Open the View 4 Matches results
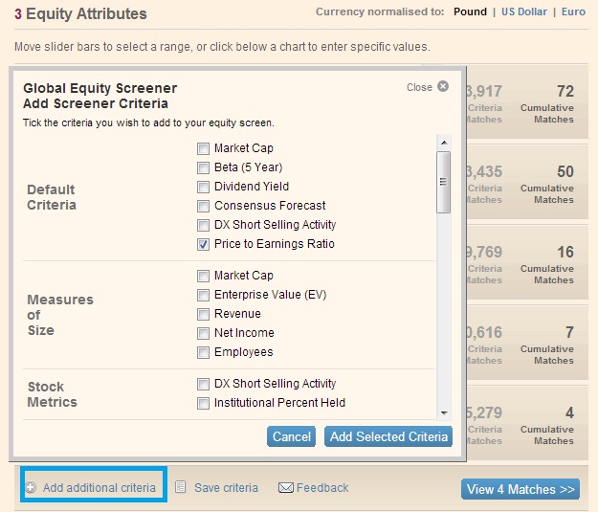The image size is (598, 512). coord(520,489)
